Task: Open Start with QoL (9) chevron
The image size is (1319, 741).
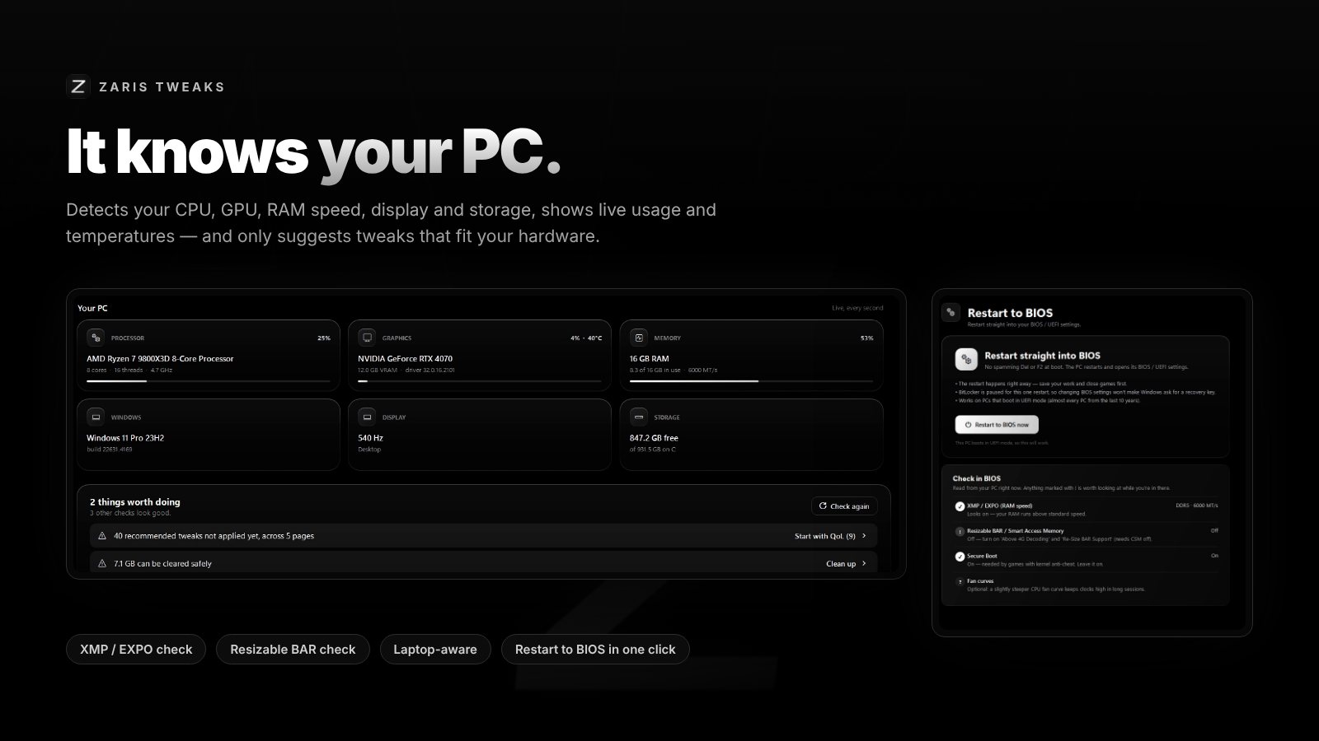Action: pyautogui.click(x=864, y=536)
